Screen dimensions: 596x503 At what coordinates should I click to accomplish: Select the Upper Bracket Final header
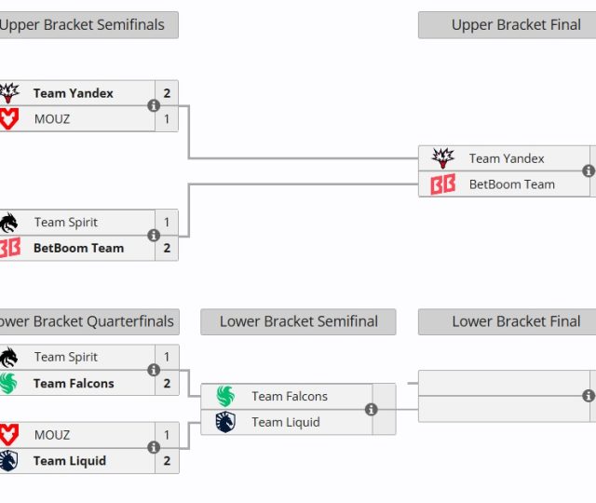pyautogui.click(x=516, y=25)
